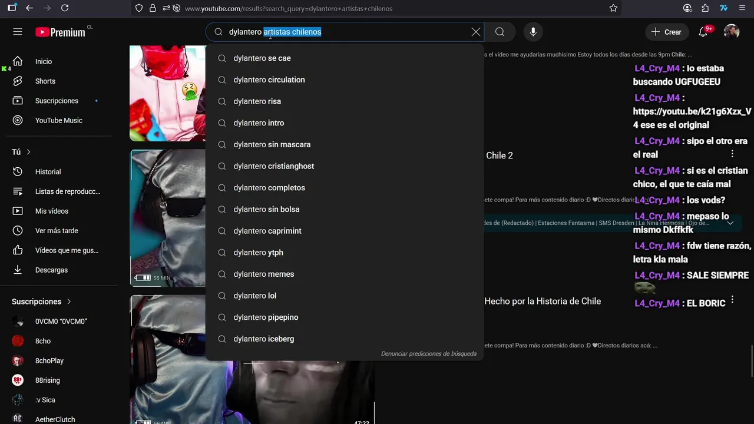Select suggestion 'dylantero circulation'
The image size is (754, 424).
click(345, 79)
